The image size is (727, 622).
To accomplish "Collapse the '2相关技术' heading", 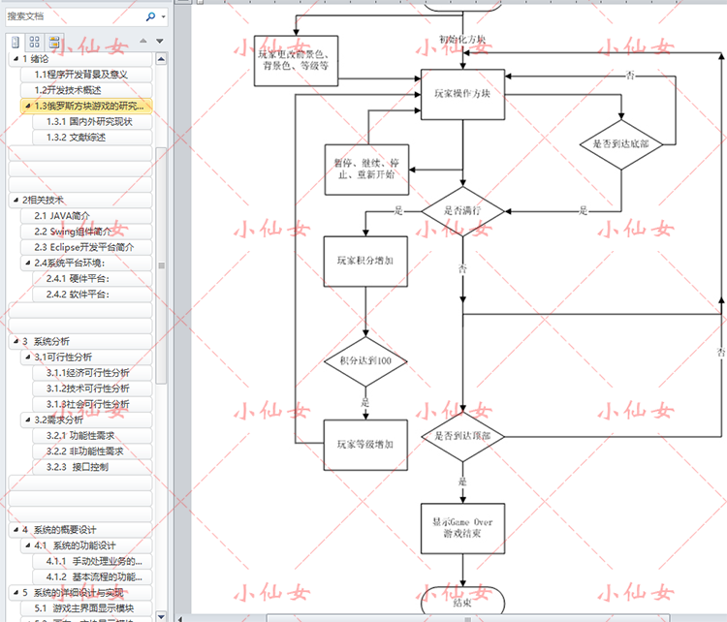I will click(x=16, y=201).
